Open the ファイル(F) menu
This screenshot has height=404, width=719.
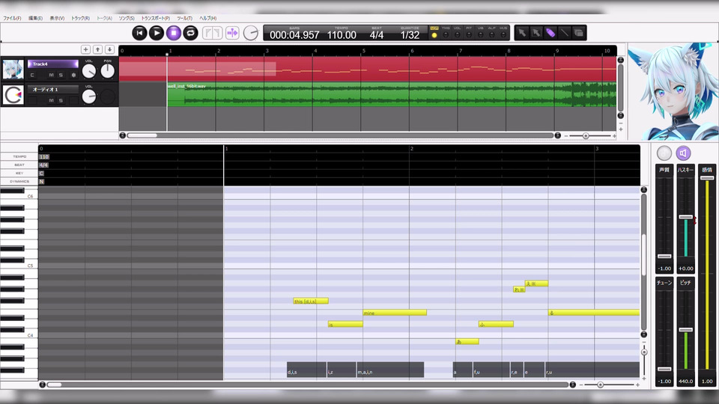coord(12,18)
